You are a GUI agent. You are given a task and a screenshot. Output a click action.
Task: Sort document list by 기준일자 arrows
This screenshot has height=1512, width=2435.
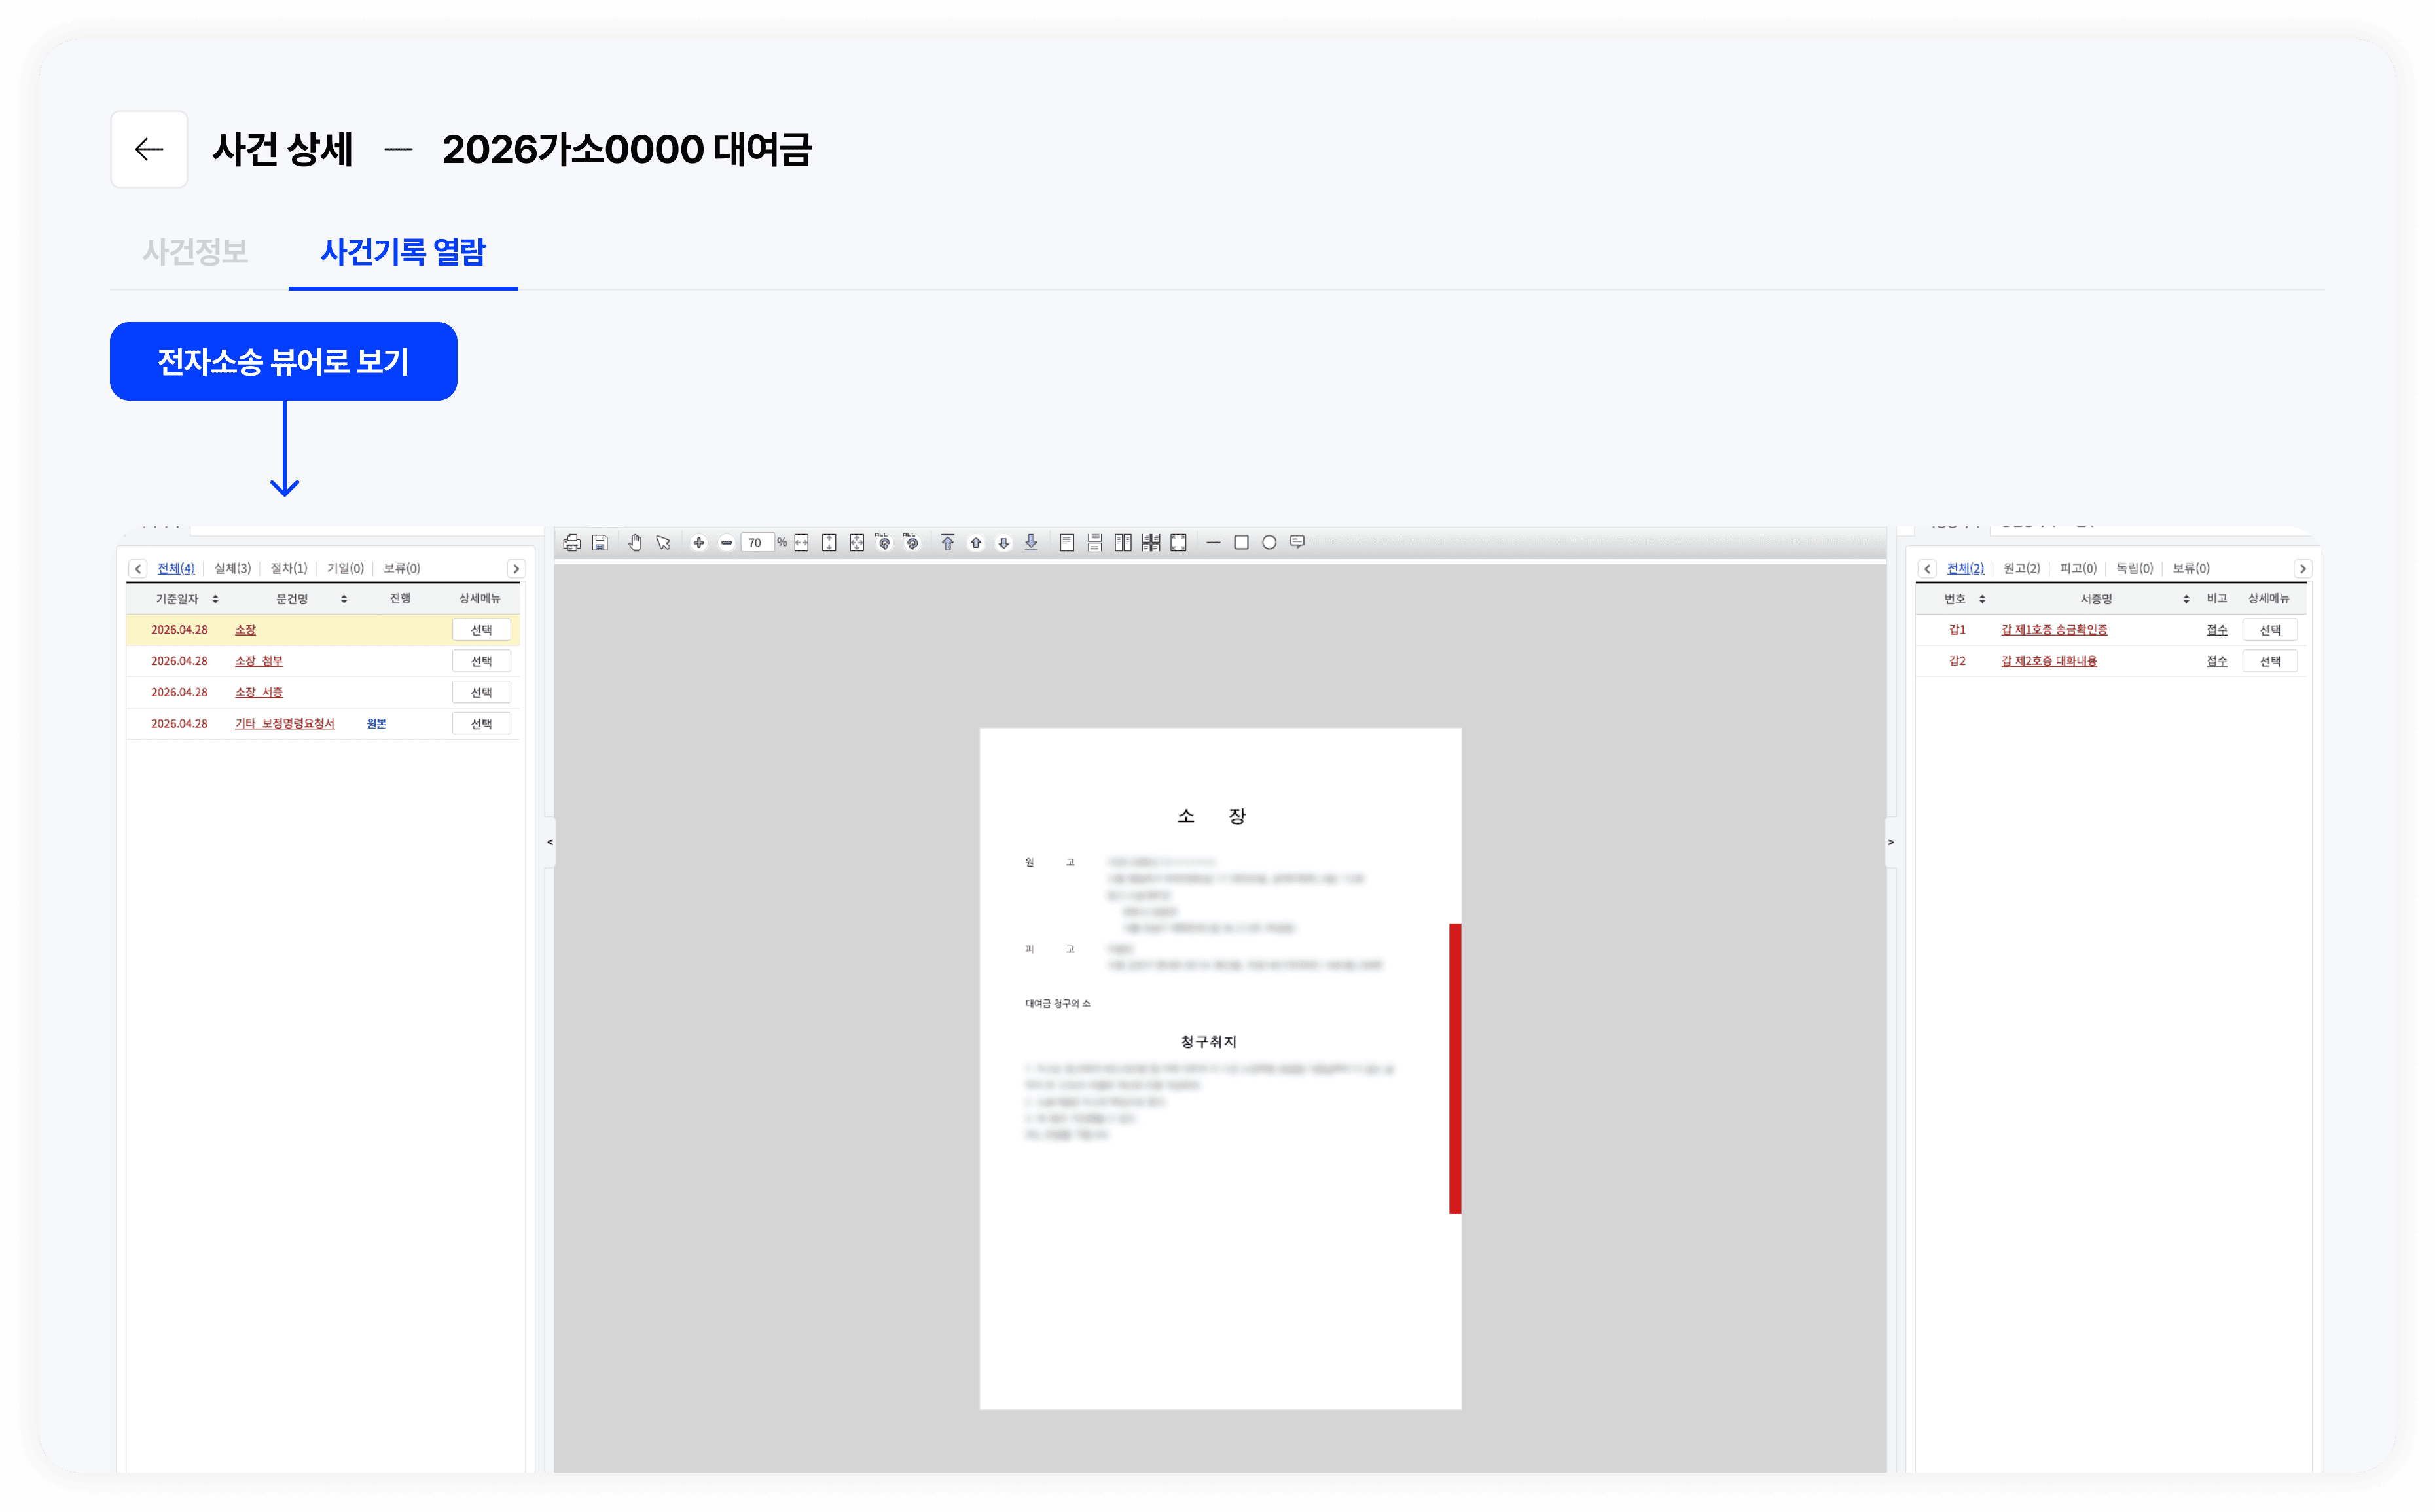215,599
